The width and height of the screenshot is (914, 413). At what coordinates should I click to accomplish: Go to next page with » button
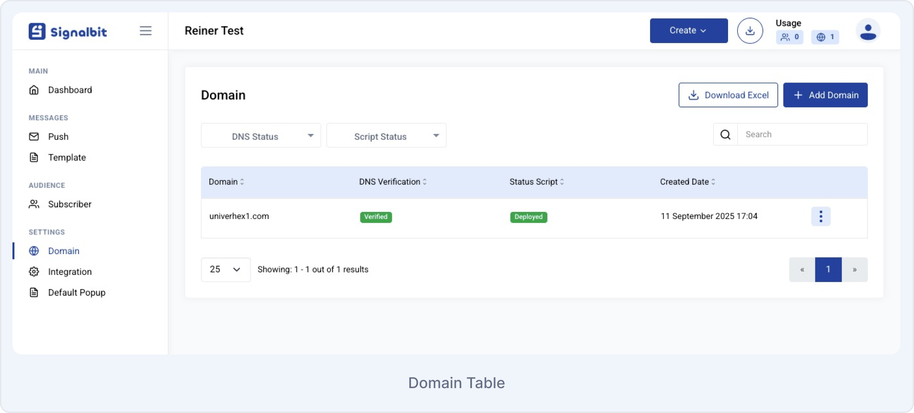855,270
